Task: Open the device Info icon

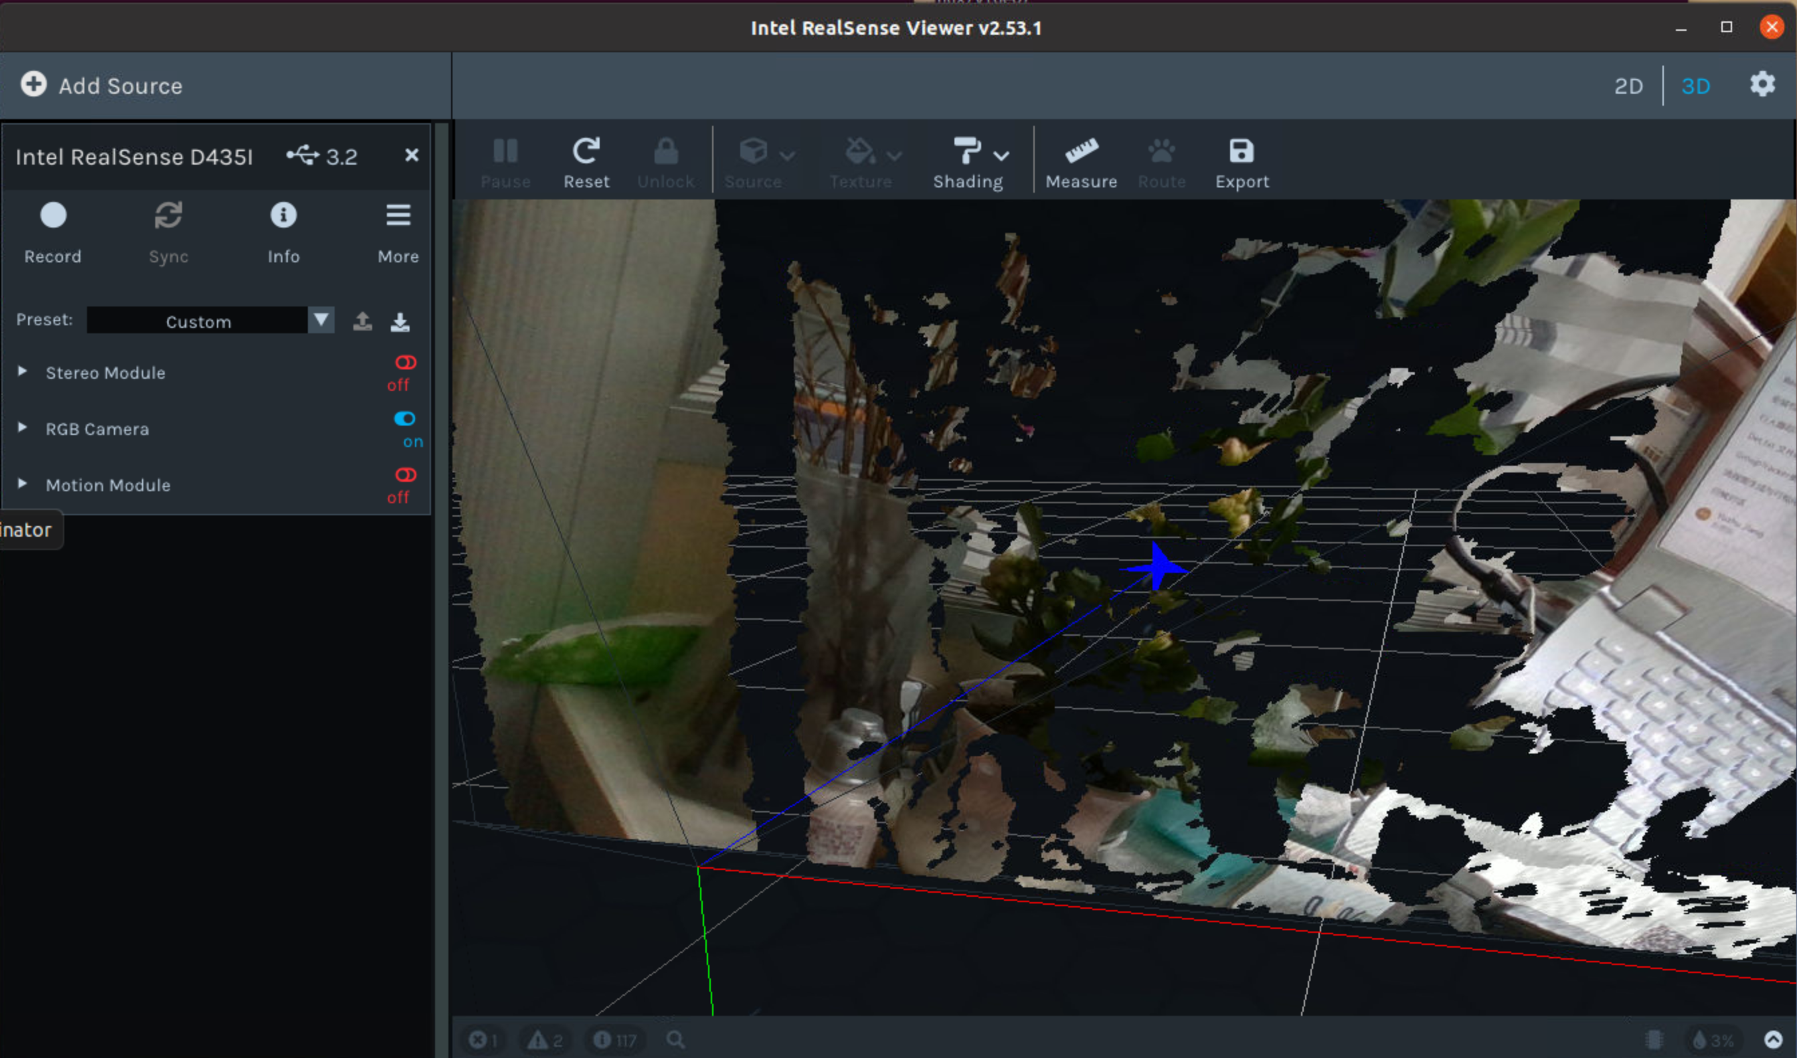Action: pyautogui.click(x=283, y=215)
